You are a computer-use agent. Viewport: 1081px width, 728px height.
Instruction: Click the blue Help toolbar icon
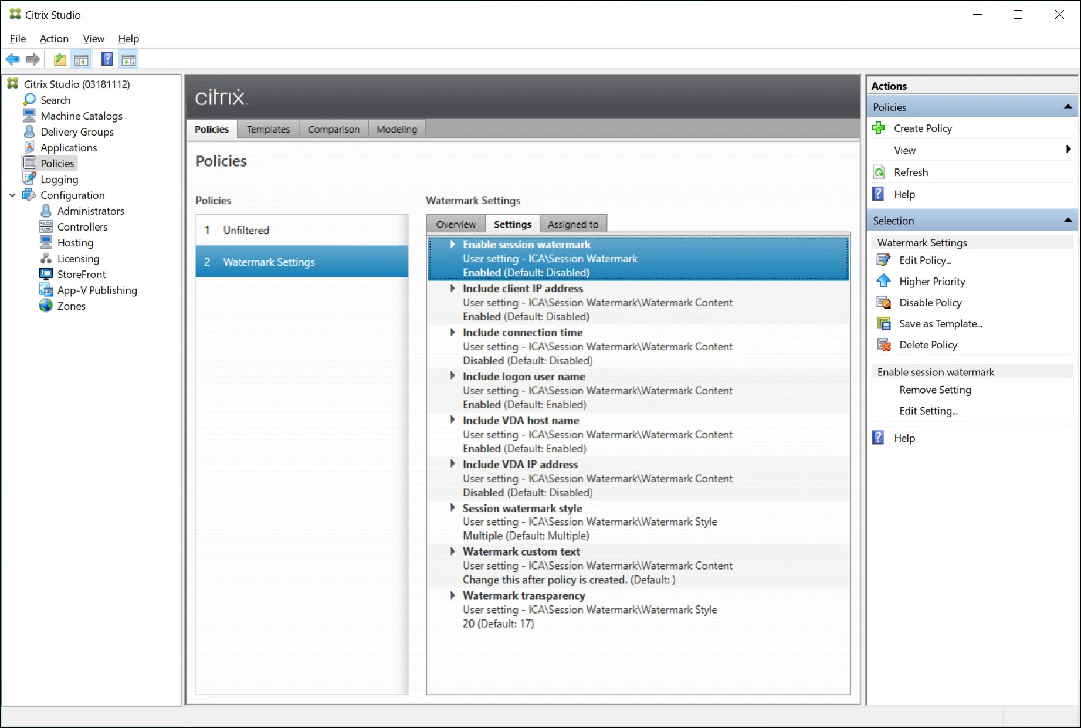107,59
